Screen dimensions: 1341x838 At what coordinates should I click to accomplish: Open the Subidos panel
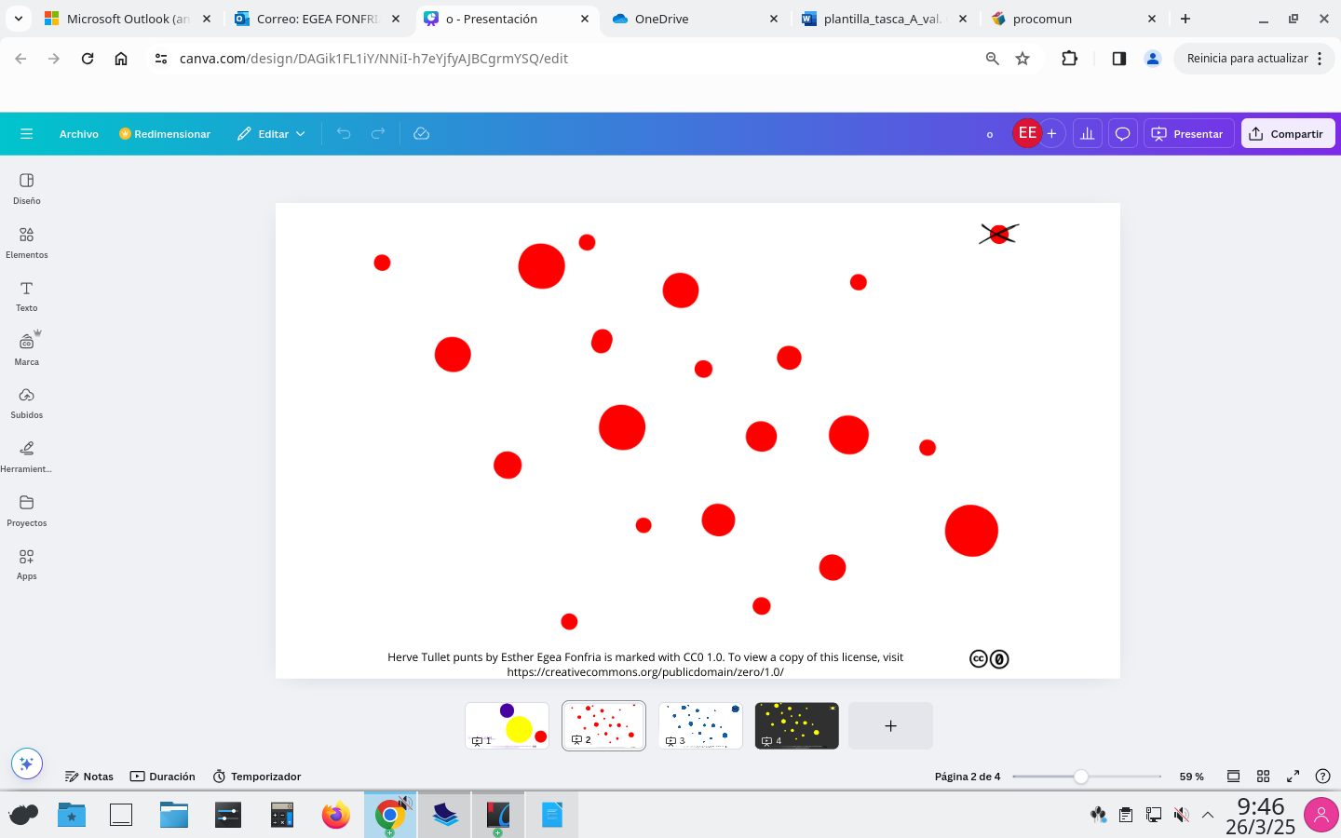26,402
